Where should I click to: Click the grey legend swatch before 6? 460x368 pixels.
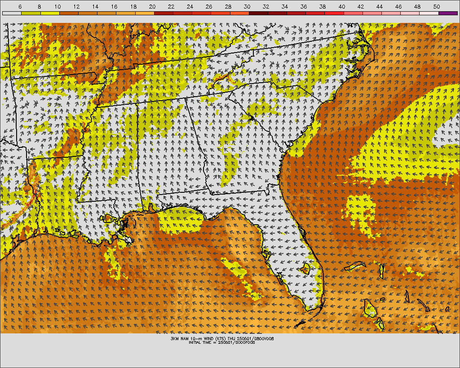pyautogui.click(x=12, y=13)
